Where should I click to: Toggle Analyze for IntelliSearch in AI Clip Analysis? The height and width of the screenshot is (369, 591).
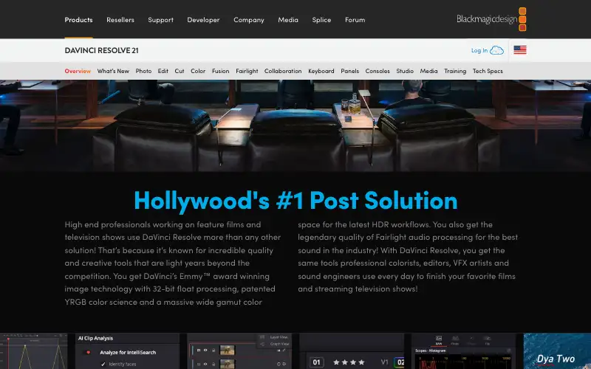click(88, 353)
